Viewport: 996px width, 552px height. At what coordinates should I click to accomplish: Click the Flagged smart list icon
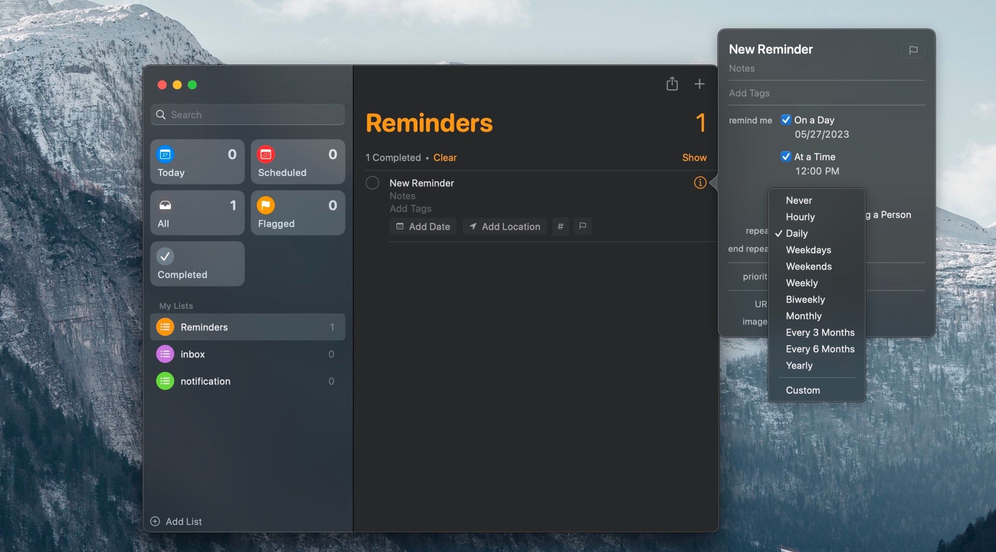click(266, 205)
